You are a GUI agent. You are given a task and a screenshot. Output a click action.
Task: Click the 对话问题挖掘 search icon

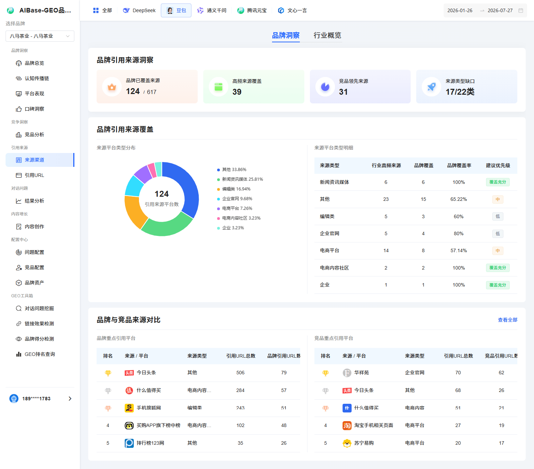19,308
